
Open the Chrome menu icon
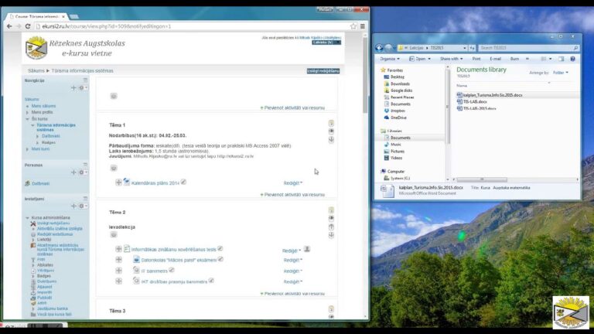(x=363, y=26)
